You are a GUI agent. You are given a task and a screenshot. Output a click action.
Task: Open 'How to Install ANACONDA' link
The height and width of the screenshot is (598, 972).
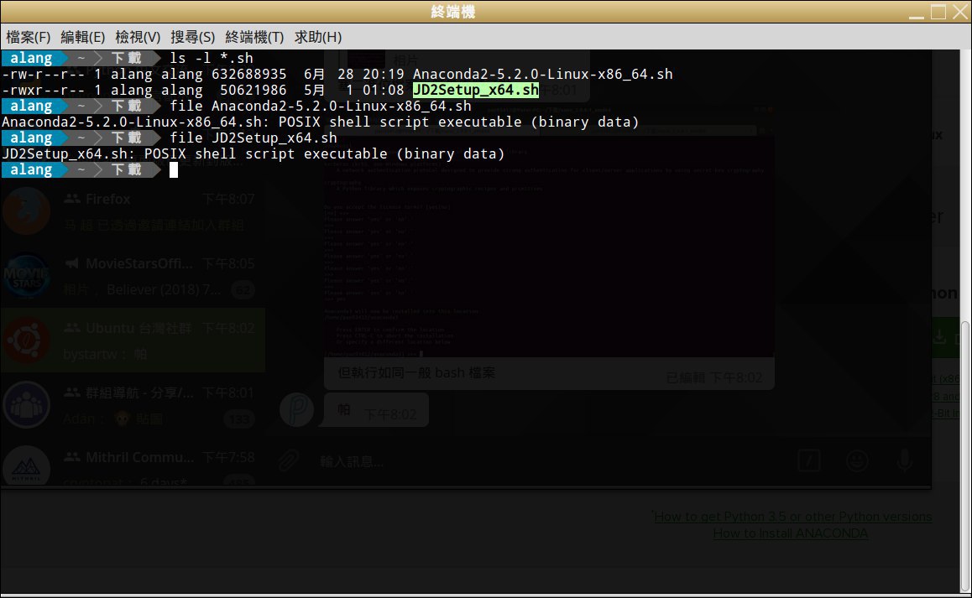click(791, 533)
